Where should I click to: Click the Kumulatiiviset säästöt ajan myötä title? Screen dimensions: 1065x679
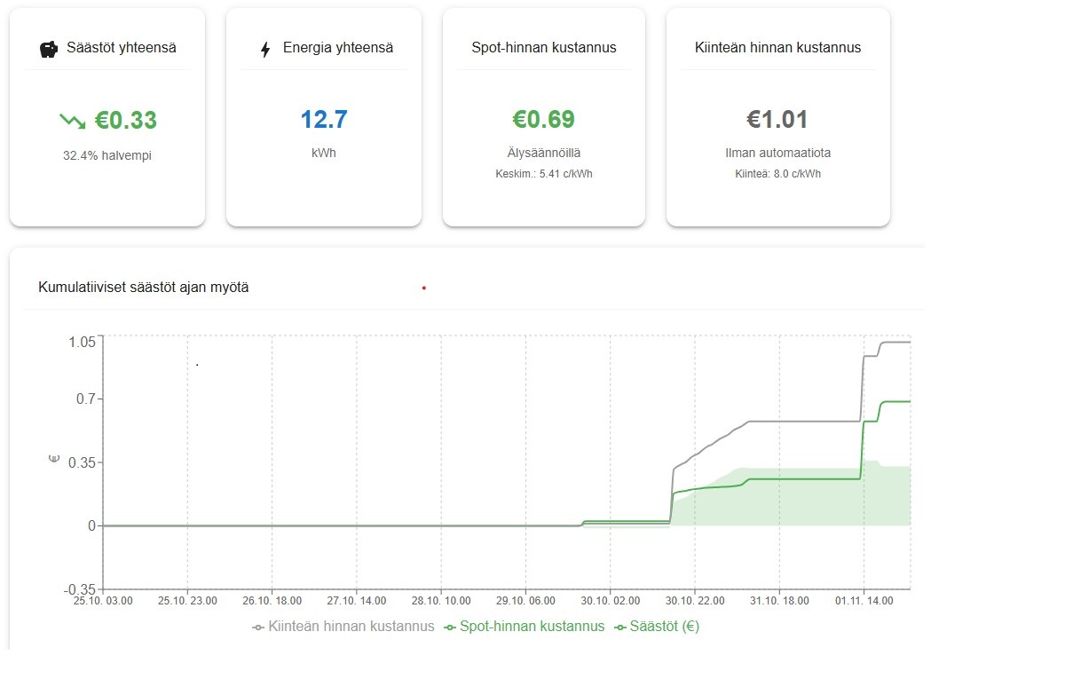(x=144, y=288)
